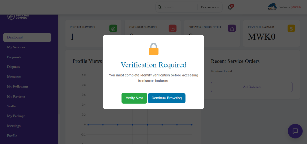Viewport: 307px width, 144px height.
Task: Open the Freelancer account menu
Action: point(289,7)
